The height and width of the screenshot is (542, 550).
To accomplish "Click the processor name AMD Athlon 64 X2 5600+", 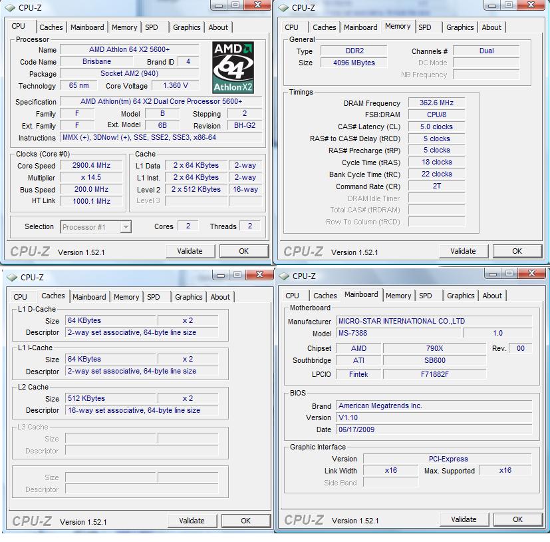I will pyautogui.click(x=130, y=49).
